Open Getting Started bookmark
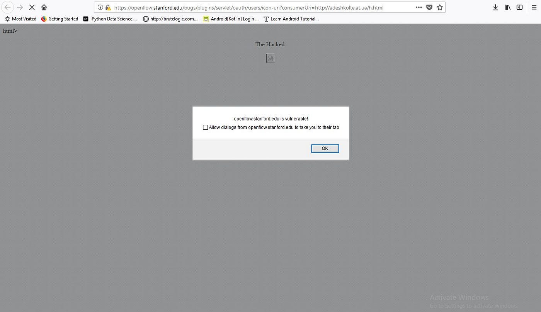This screenshot has width=541, height=312. [60, 19]
